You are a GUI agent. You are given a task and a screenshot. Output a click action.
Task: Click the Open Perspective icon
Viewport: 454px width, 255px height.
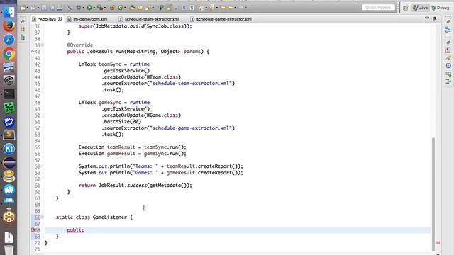[x=405, y=8]
